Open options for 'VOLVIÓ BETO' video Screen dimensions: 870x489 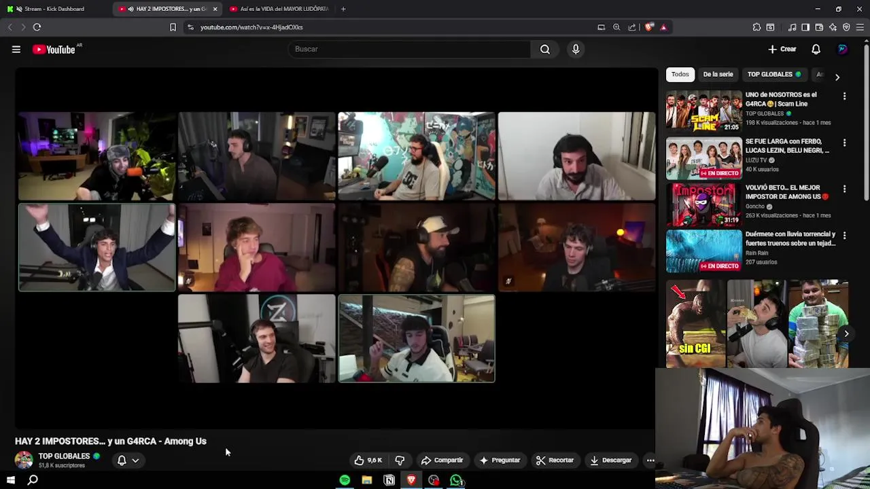pyautogui.click(x=844, y=189)
